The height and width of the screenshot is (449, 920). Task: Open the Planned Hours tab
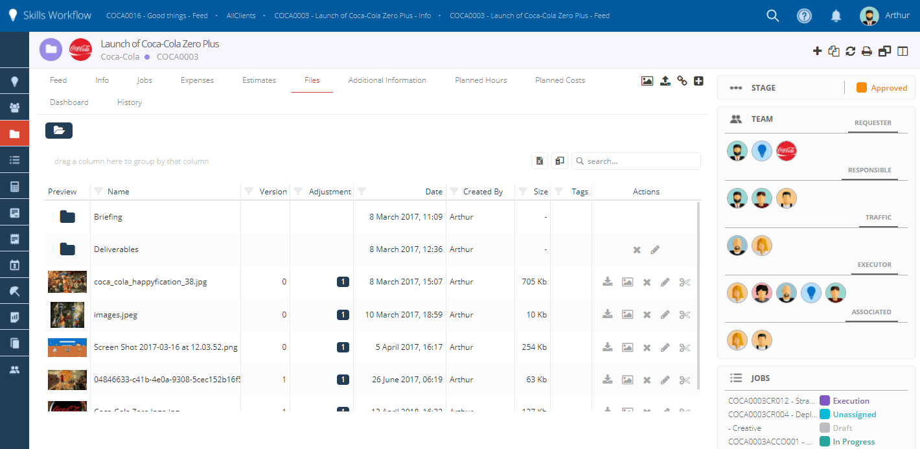(x=481, y=80)
